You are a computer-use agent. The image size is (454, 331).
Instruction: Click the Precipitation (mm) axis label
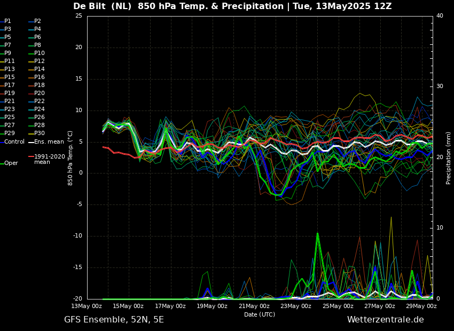(449, 157)
